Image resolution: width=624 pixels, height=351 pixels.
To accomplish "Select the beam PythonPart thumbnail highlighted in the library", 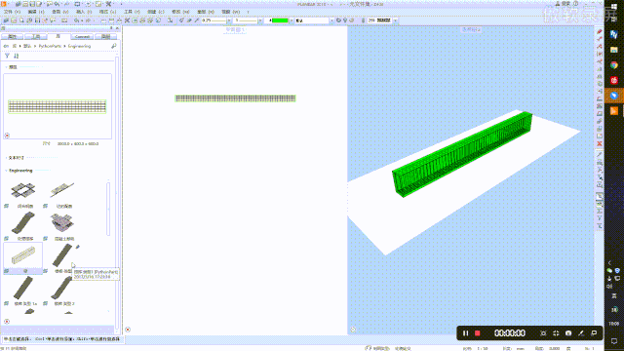I will tap(23, 255).
